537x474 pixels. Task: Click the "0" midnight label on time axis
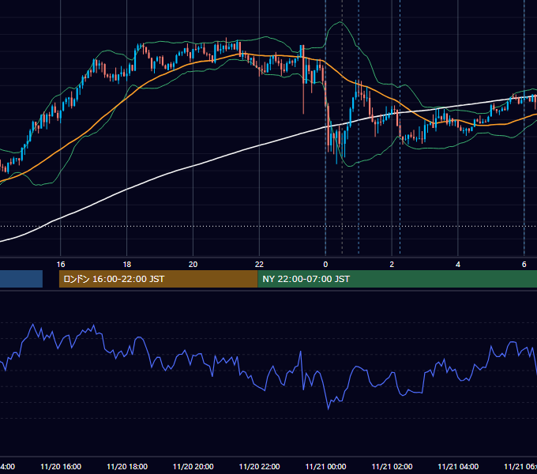[325, 264]
